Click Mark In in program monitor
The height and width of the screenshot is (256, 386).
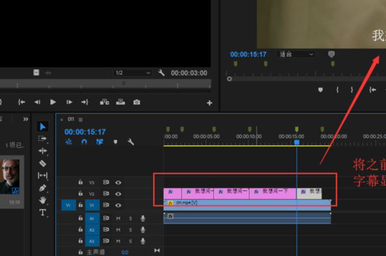click(x=337, y=90)
